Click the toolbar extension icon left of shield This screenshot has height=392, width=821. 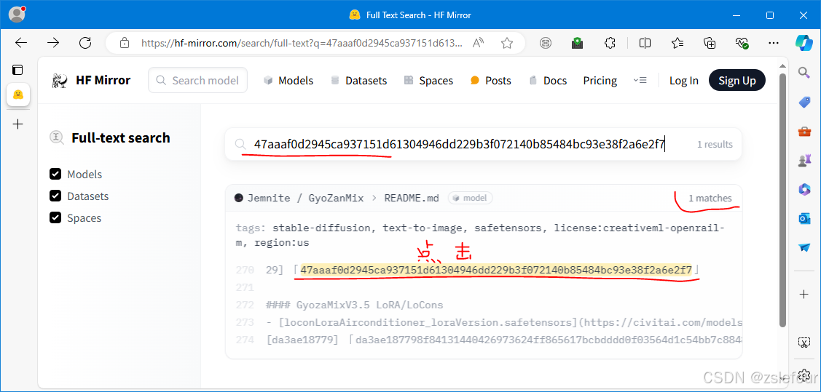coord(546,43)
